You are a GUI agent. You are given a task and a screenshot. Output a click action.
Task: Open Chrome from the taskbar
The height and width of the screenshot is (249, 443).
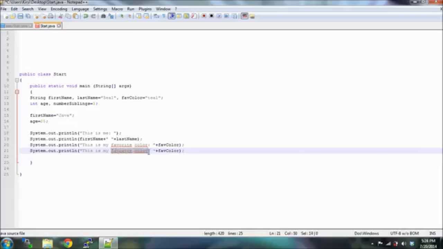pyautogui.click(x=68, y=243)
